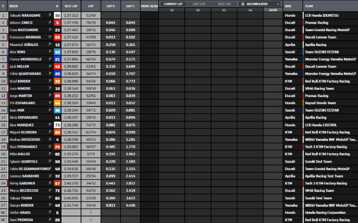Click team Aprilia Racing Test Team

[x=324, y=176]
